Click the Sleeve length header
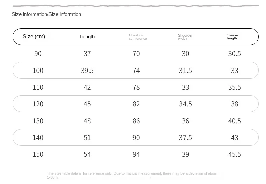 pyautogui.click(x=233, y=37)
